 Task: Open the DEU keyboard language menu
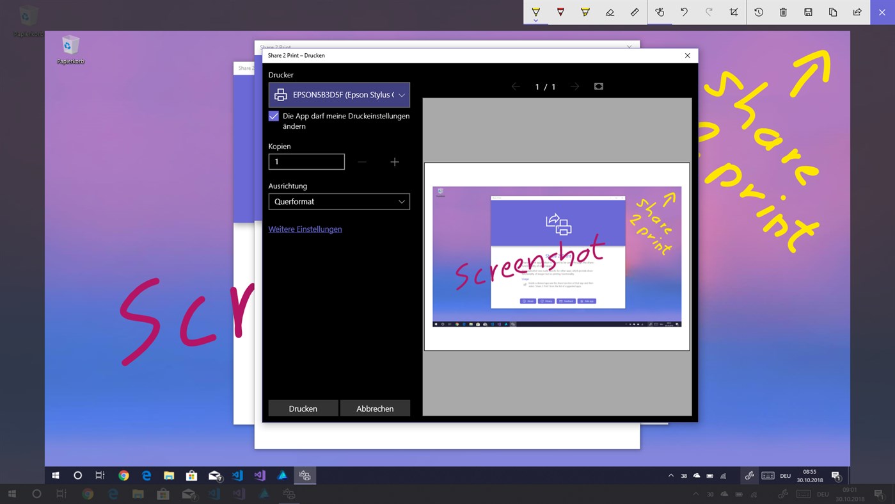(x=785, y=475)
